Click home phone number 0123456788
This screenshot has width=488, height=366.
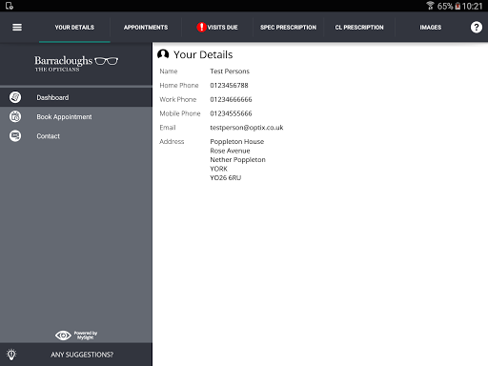(229, 85)
